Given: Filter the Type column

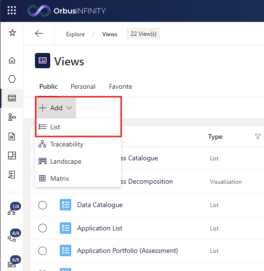Looking at the screenshot, I should click(258, 136).
